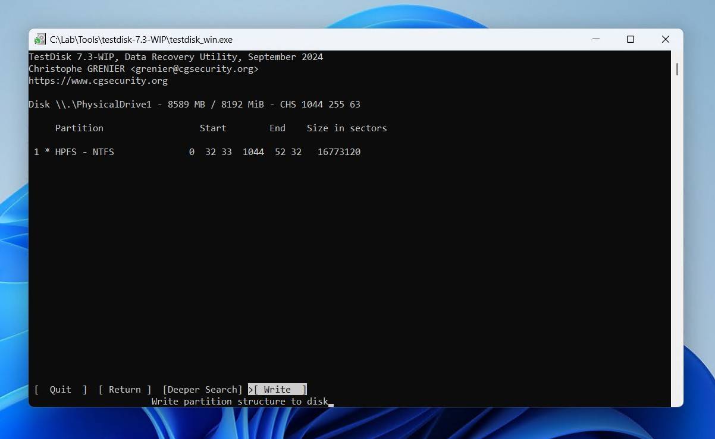Click the Disk PhysicalDrive1 info line
Screen dimensions: 715x439
(x=195, y=105)
